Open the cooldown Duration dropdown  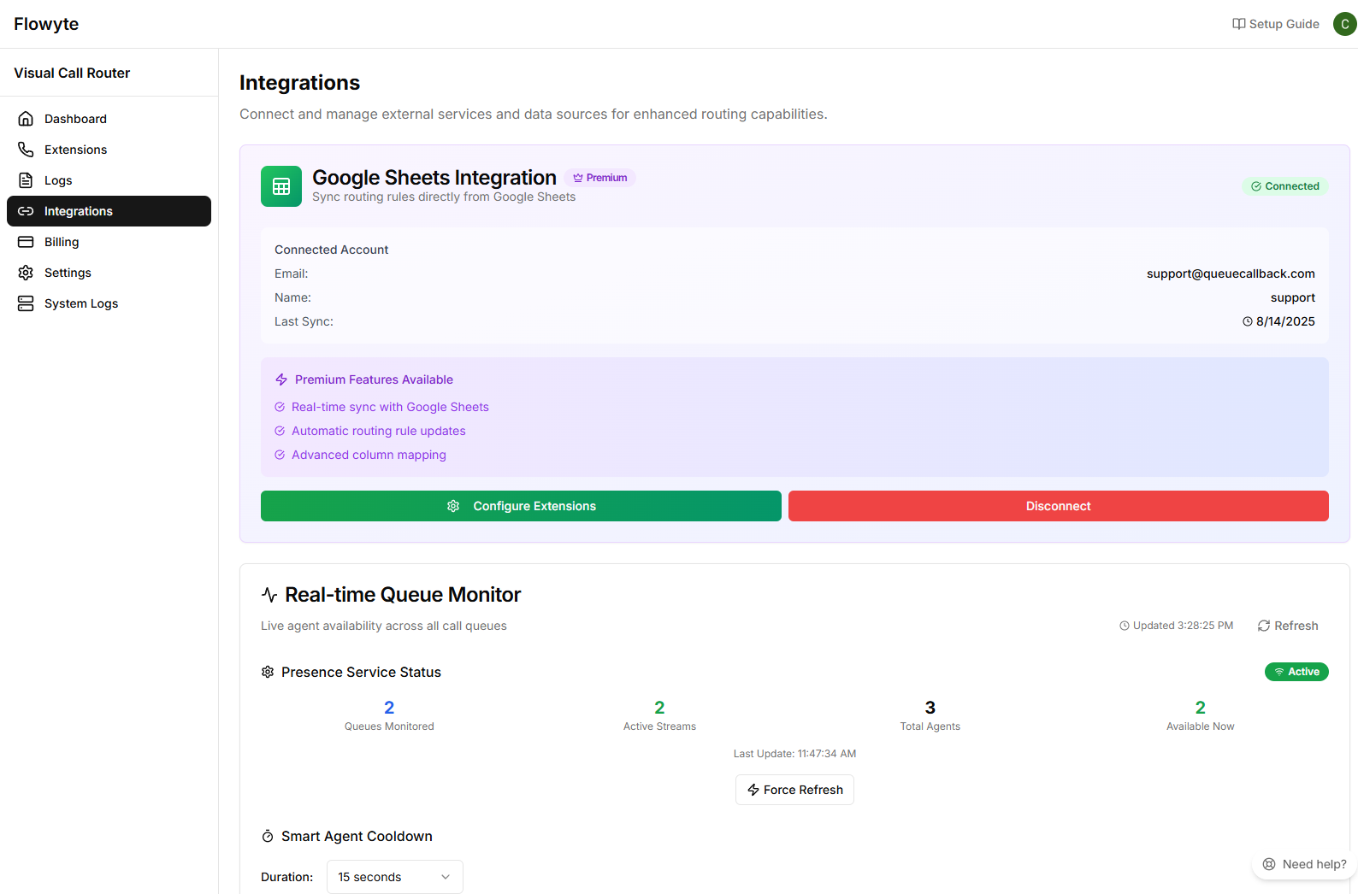[394, 877]
